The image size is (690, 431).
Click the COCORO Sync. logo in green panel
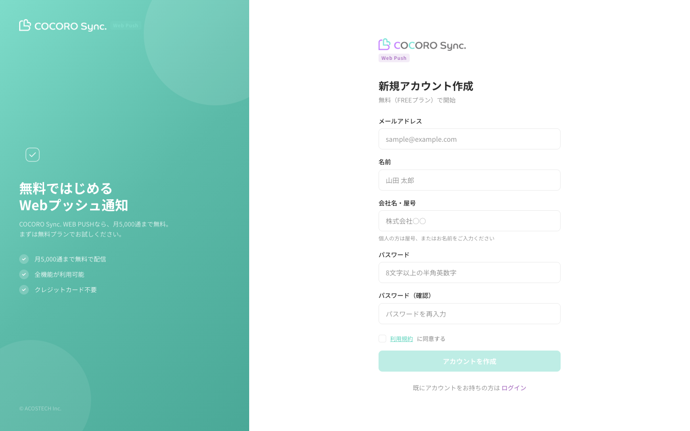coord(63,25)
